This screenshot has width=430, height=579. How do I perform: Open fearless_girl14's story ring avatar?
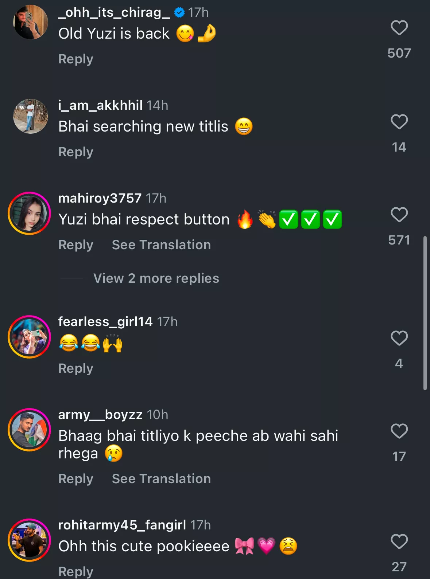(29, 337)
